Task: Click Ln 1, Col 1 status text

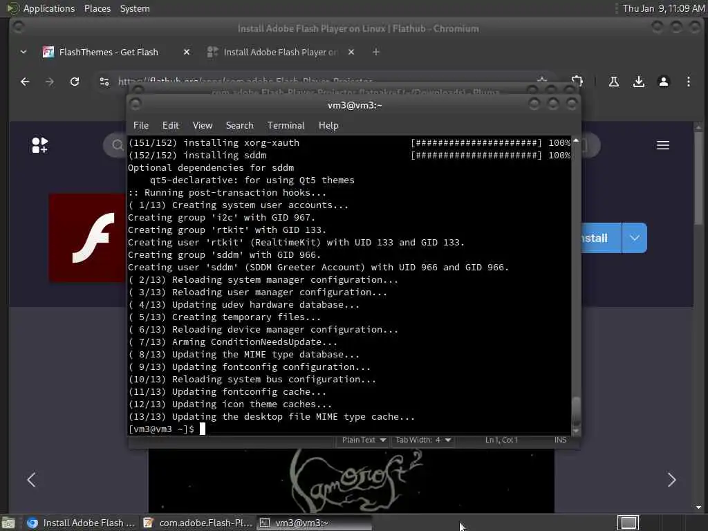Action: [501, 440]
